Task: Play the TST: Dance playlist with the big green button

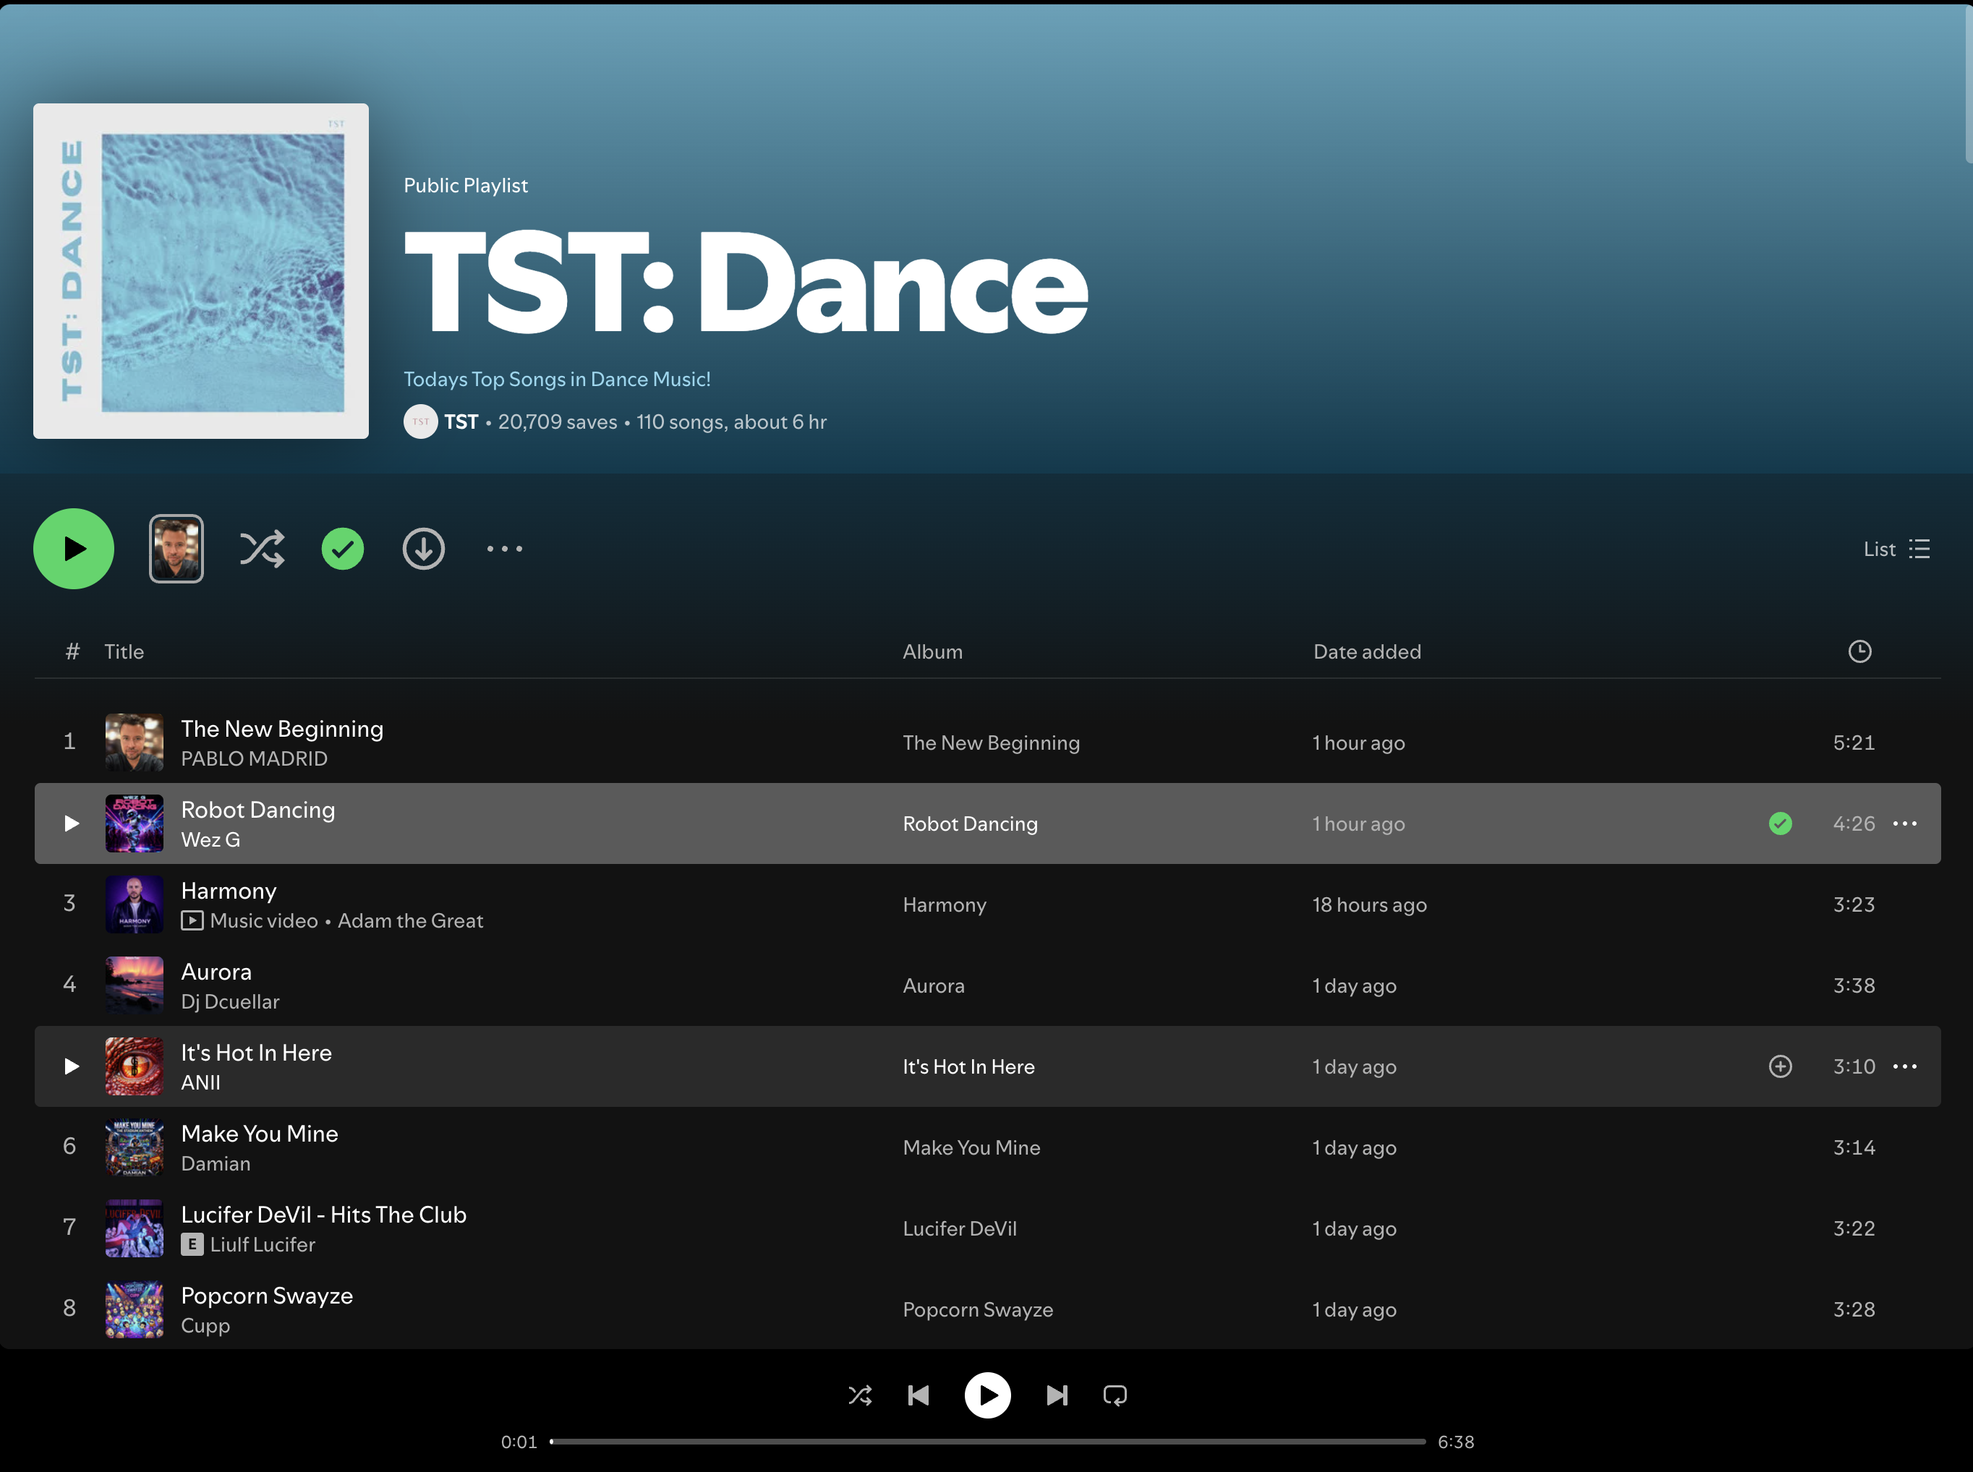Action: [74, 549]
